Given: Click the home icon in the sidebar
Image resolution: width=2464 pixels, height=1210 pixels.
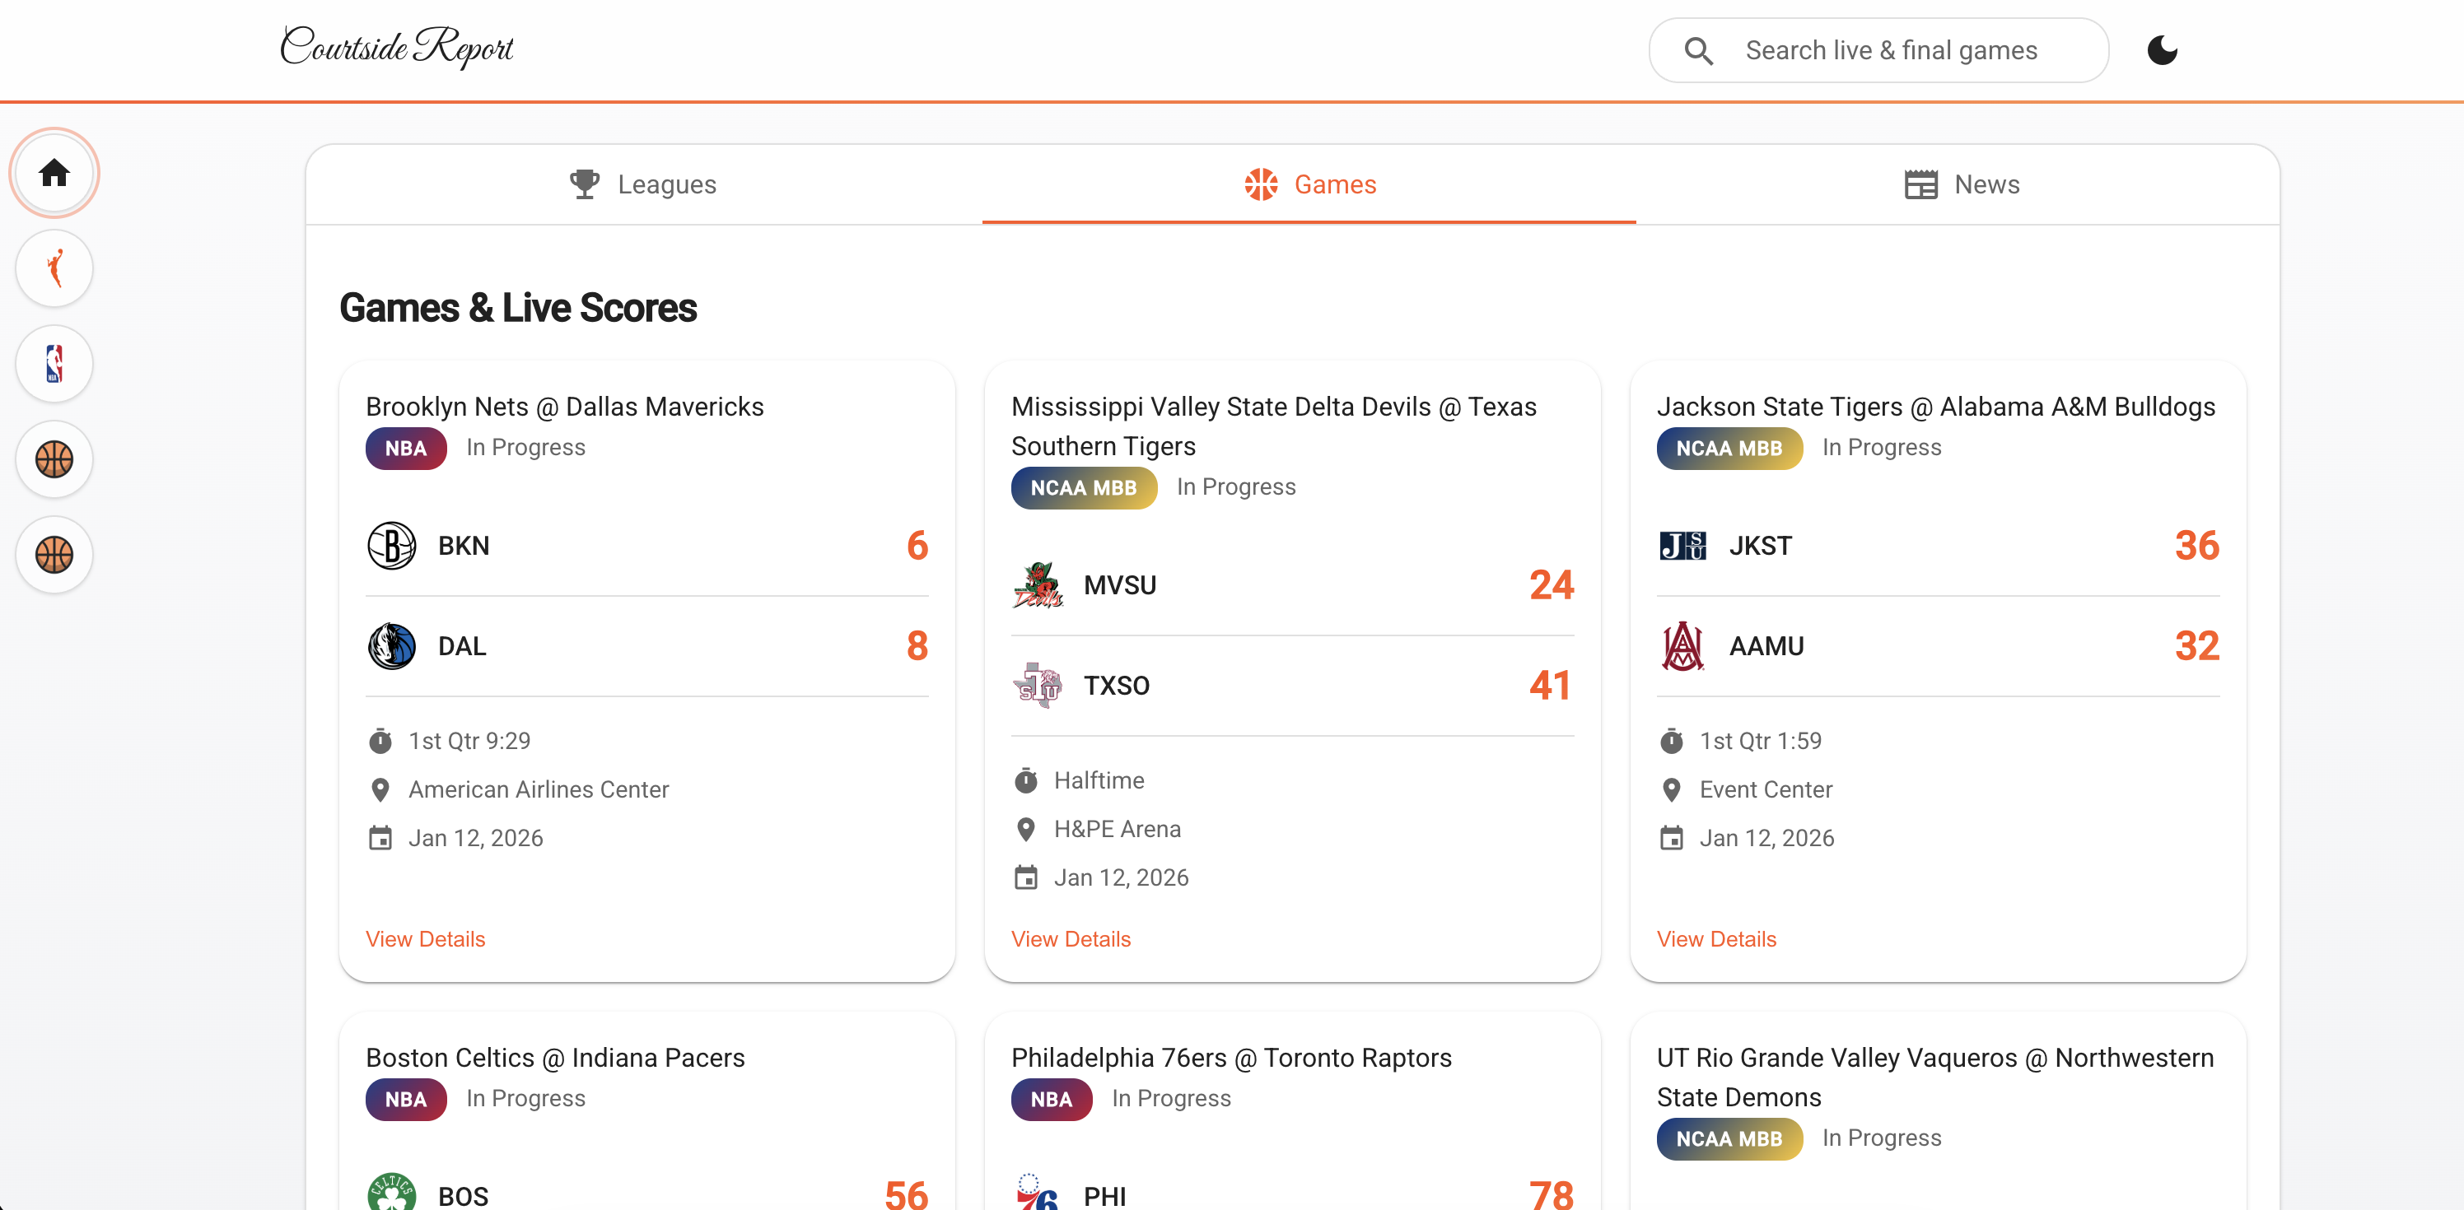Looking at the screenshot, I should pyautogui.click(x=54, y=173).
